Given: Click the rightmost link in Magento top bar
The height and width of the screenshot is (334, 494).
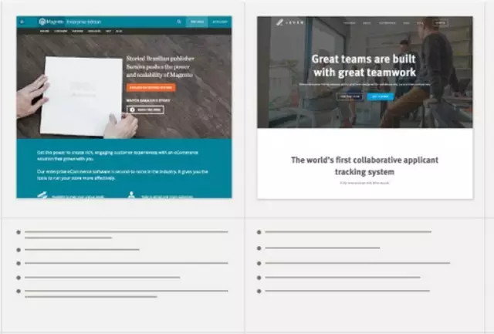Looking at the screenshot, I should click(x=219, y=22).
